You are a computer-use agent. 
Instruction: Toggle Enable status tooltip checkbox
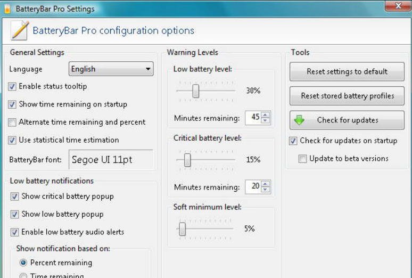coord(12,86)
